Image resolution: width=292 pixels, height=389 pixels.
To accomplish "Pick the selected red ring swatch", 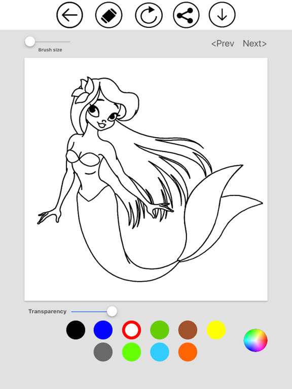I will click(132, 330).
